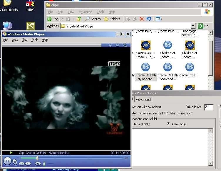The height and width of the screenshot is (171, 221).
Task: Open the Favorites menu in Explorer
Action: click(x=86, y=12)
